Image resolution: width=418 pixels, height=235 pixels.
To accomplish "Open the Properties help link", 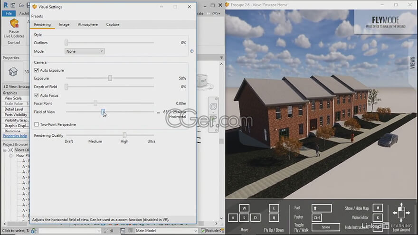I will point(15,136).
